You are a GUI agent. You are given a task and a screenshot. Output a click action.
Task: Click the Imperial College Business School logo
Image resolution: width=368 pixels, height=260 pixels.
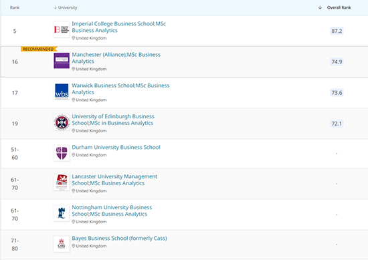[x=62, y=29]
